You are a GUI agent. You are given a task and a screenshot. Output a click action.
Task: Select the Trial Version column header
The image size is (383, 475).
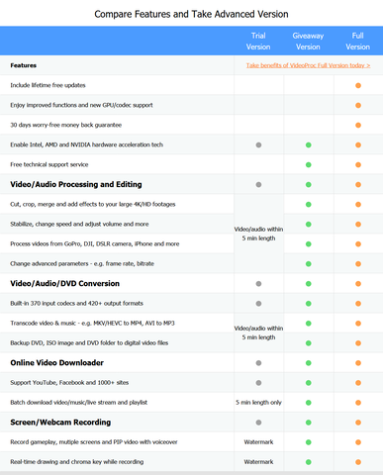point(258,41)
